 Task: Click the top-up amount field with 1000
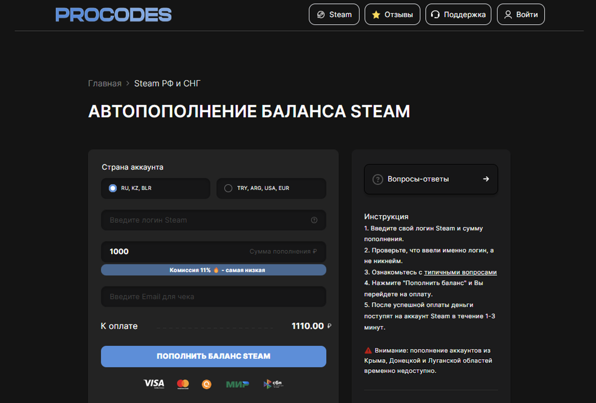coord(214,252)
